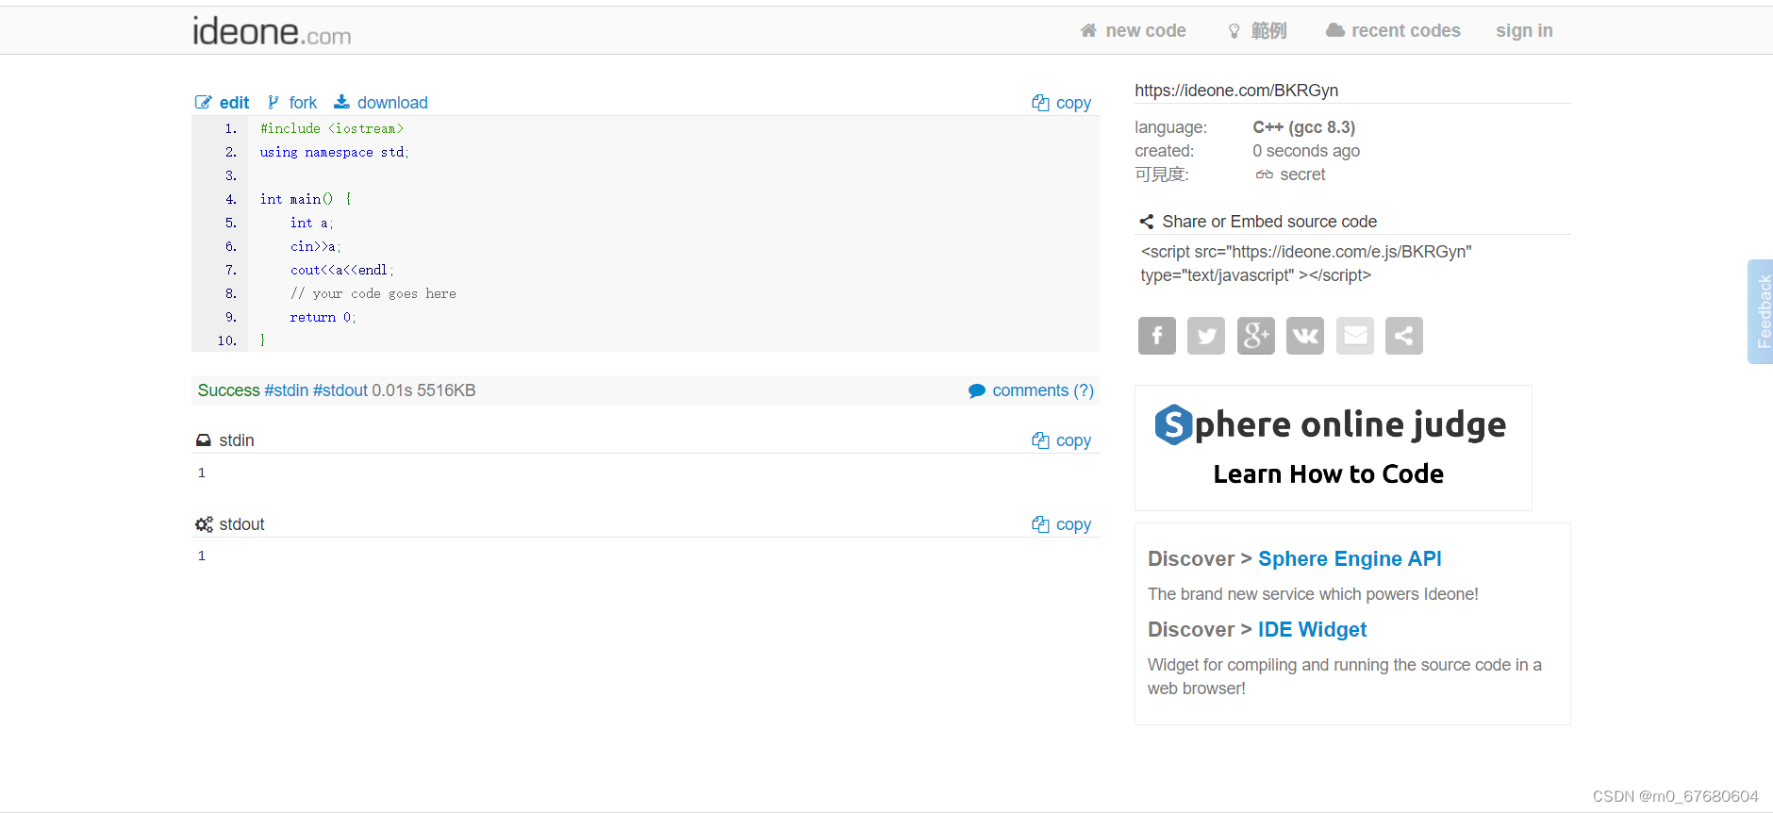This screenshot has width=1773, height=813.
Task: Share the code on Google Plus
Action: tap(1256, 336)
